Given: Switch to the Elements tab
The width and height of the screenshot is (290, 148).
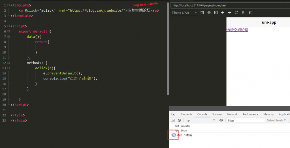Looking at the screenshot, I should point(187,114).
